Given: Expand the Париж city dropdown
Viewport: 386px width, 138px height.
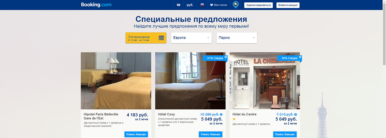Looking at the screenshot, I should pyautogui.click(x=237, y=38).
